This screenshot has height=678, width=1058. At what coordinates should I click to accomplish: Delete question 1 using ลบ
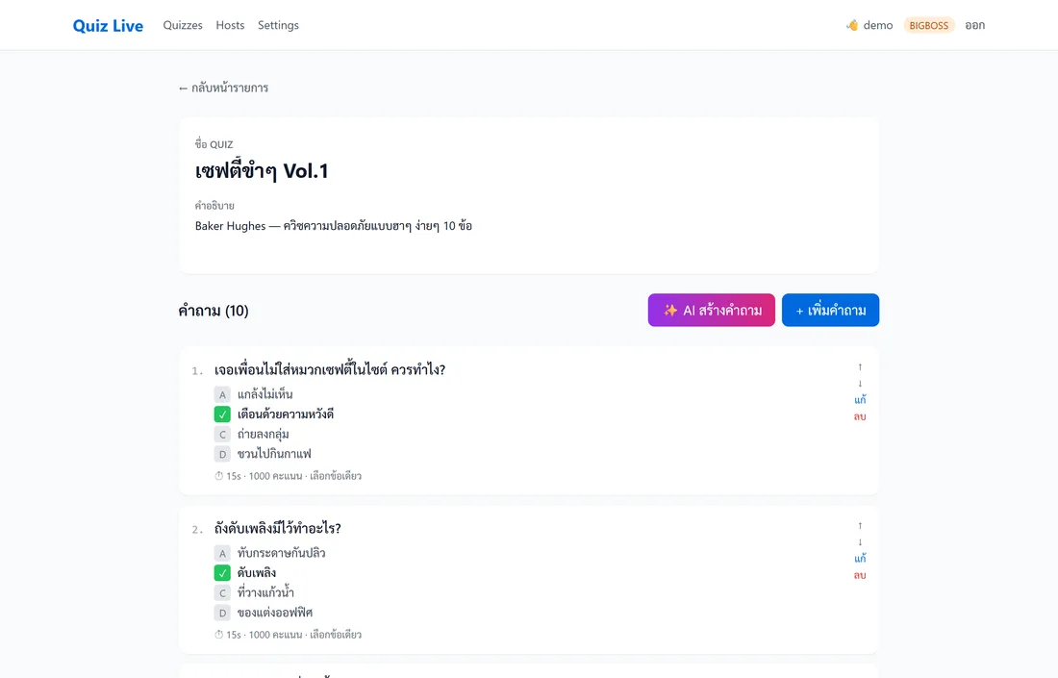pyautogui.click(x=860, y=416)
